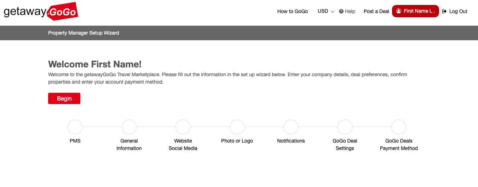
Task: Click the Log Out link
Action: coord(455,11)
